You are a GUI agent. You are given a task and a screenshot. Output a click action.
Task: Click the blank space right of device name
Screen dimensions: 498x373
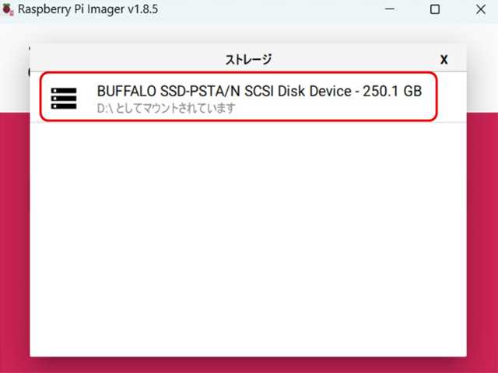click(x=451, y=98)
